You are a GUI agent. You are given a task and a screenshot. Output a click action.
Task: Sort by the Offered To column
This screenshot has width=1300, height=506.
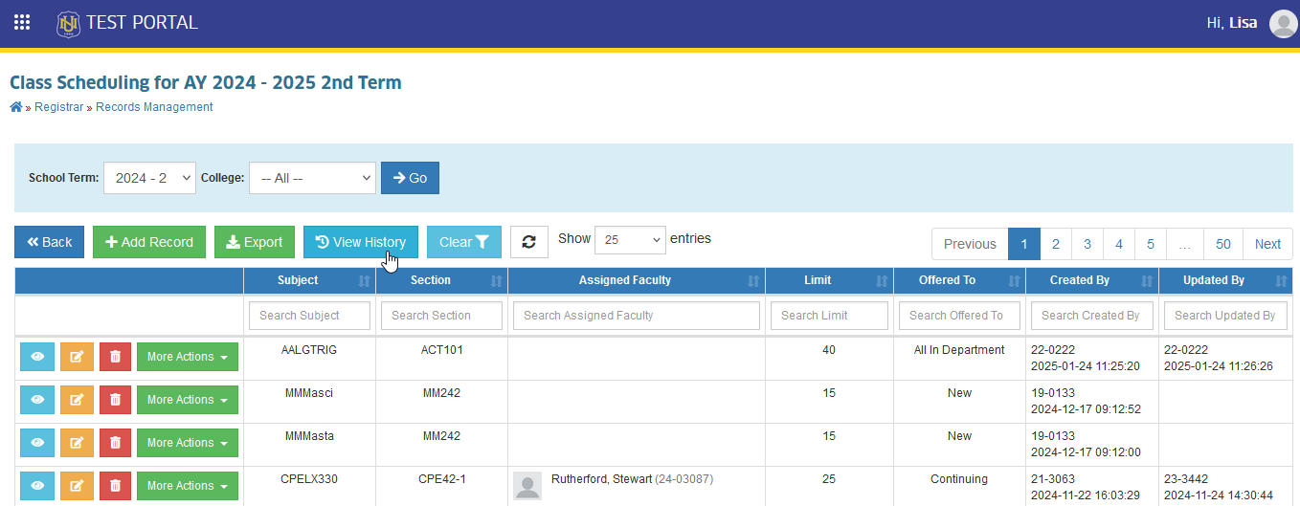click(959, 280)
